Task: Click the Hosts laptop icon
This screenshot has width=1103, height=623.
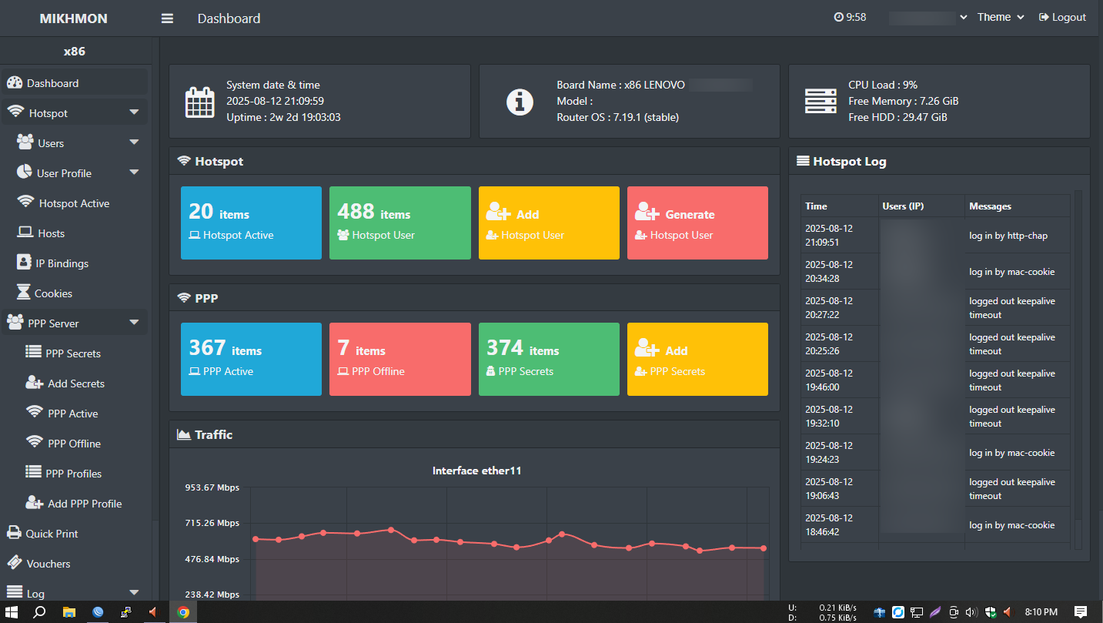Action: click(x=25, y=233)
